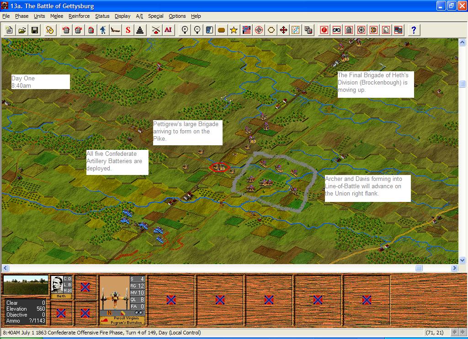Image resolution: width=468 pixels, height=339 pixels.
Task: Click the yellow star objectives icon
Action: pos(234,30)
